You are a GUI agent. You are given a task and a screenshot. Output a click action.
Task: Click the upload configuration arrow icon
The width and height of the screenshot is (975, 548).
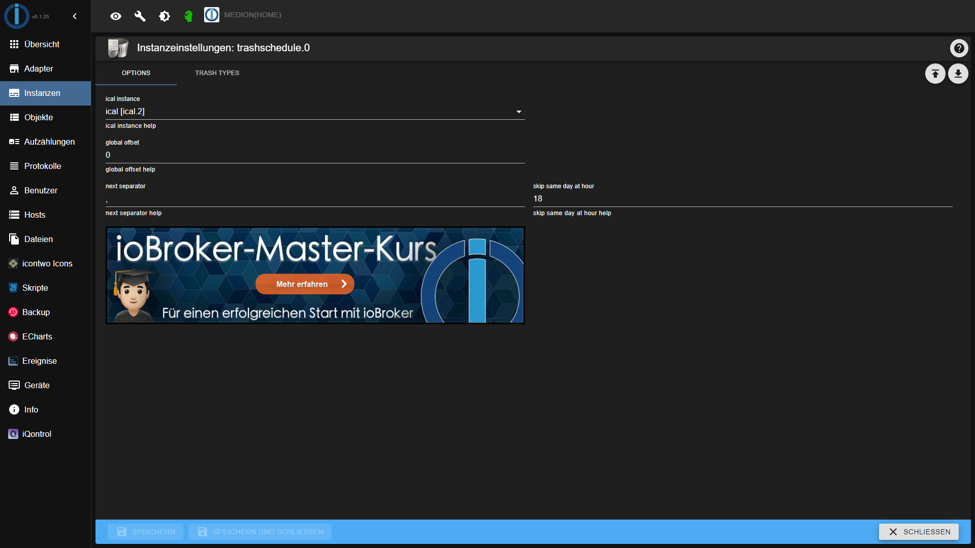(x=935, y=74)
